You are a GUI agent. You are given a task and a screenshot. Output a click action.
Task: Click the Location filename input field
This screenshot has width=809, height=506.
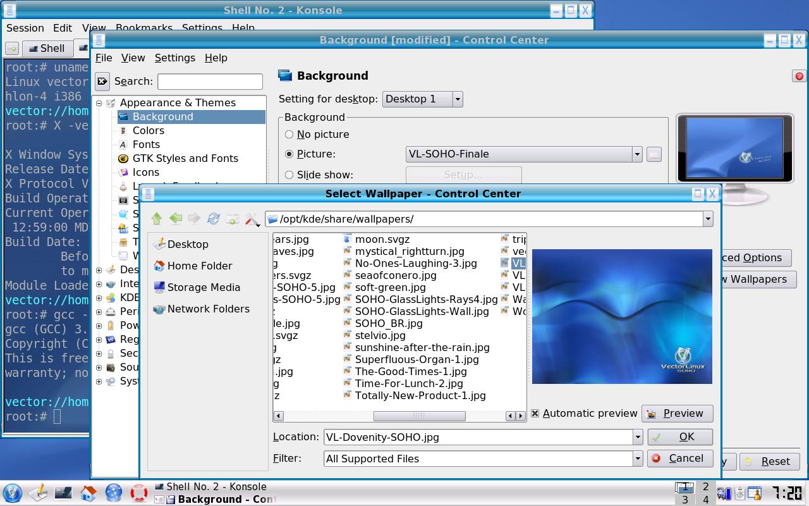click(x=478, y=437)
